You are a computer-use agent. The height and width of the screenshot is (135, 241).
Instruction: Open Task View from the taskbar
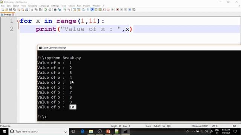(x=73, y=131)
